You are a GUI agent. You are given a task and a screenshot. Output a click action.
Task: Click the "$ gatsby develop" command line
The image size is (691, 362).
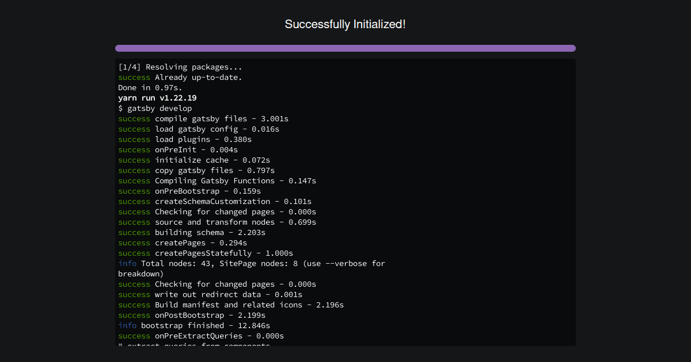(155, 109)
